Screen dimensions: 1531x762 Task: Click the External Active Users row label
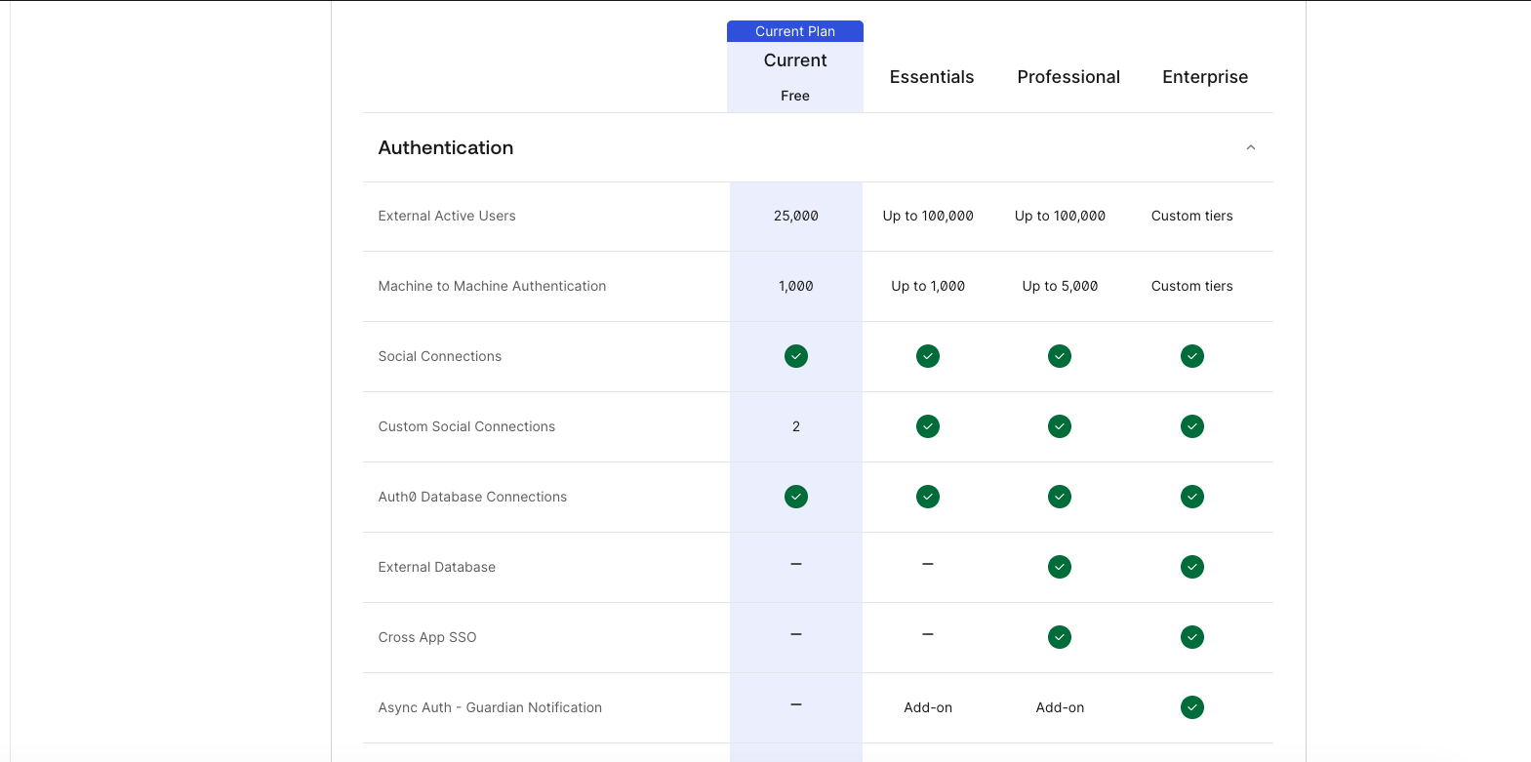(x=447, y=216)
